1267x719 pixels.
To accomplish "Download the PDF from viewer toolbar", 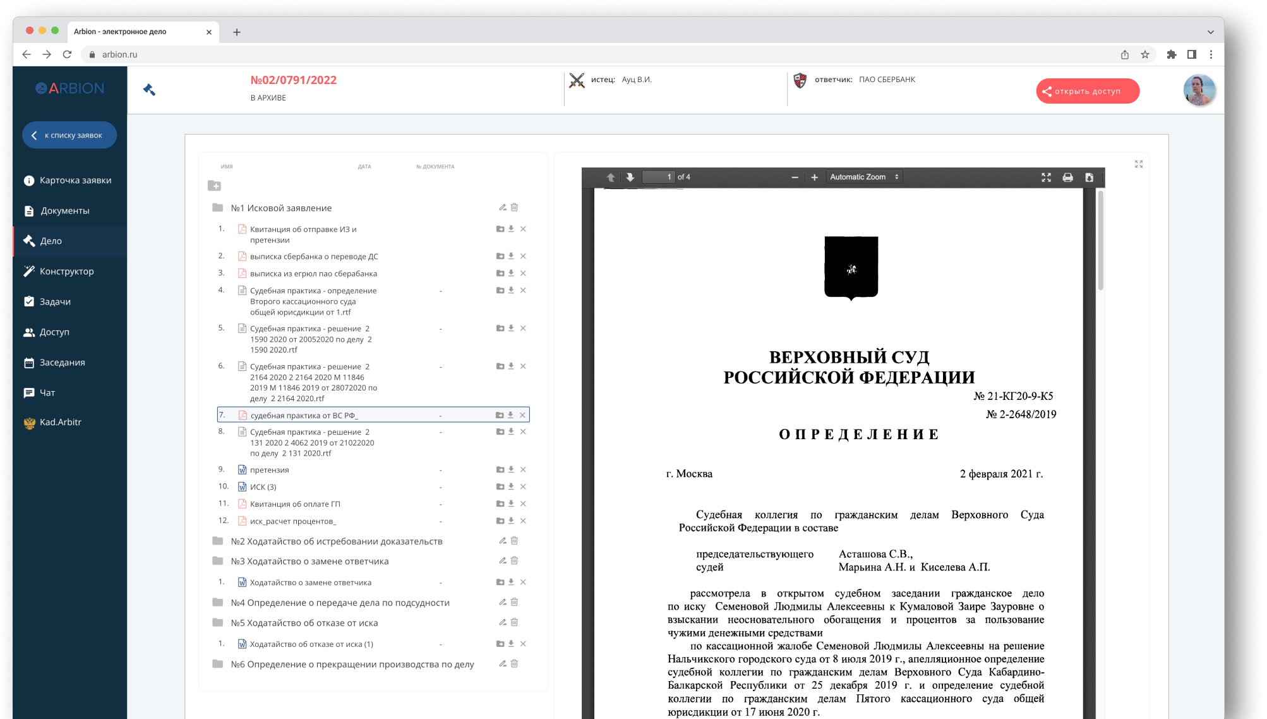I will pyautogui.click(x=1089, y=178).
